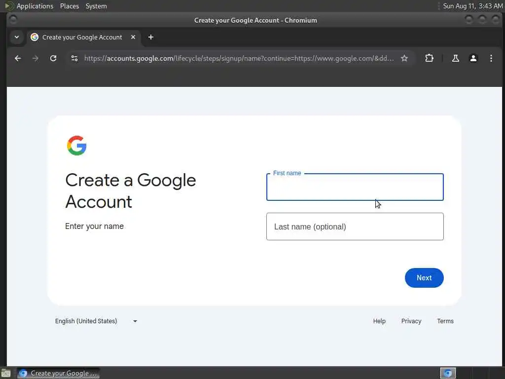Open the Applications menu
505x379 pixels.
[x=35, y=6]
